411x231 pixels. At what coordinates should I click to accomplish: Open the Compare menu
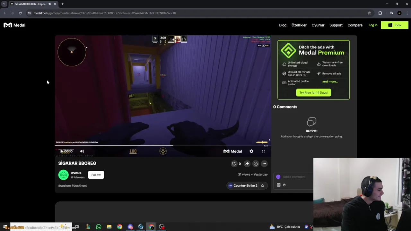coord(355,25)
